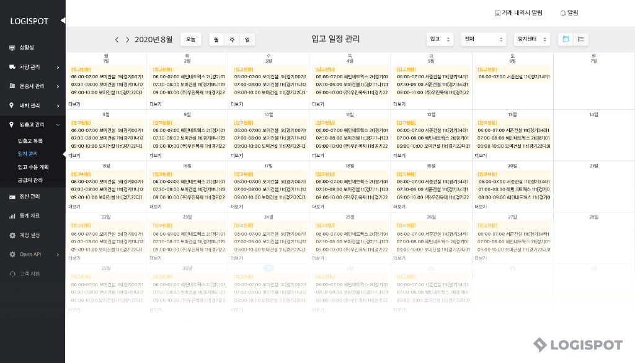Select the 일 (day) view toggle
This screenshot has height=363, width=635.
[x=247, y=39]
